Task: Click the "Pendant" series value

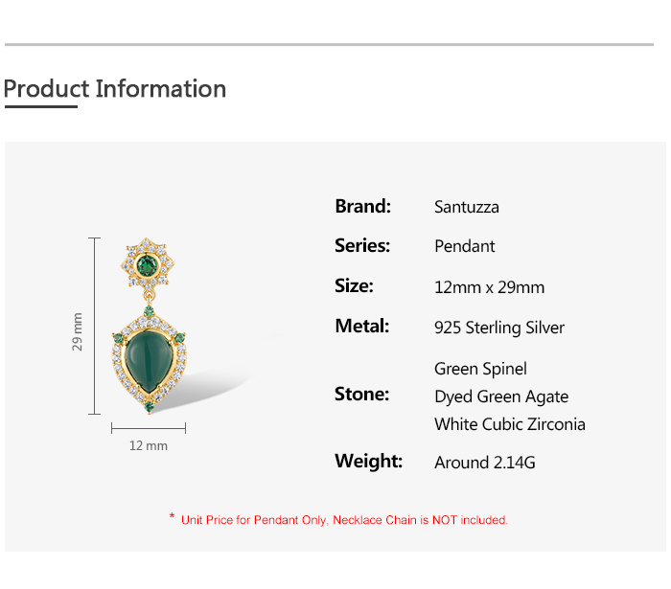Action: click(464, 246)
